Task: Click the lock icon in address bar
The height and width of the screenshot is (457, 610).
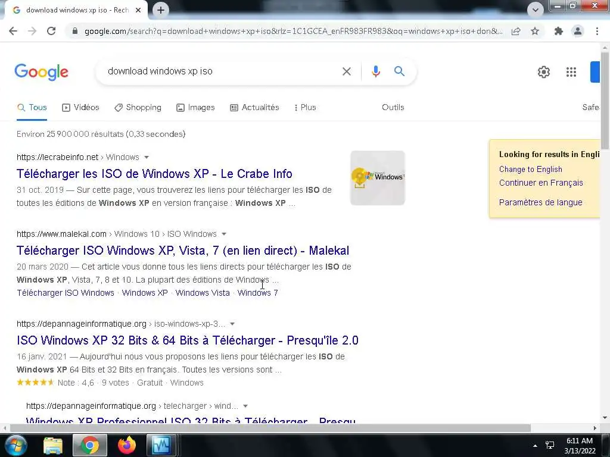Action: point(74,31)
